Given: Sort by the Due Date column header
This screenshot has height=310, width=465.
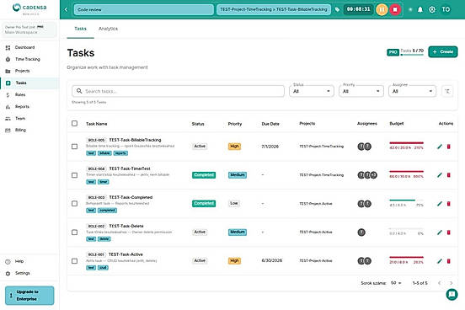Looking at the screenshot, I should click(x=270, y=124).
